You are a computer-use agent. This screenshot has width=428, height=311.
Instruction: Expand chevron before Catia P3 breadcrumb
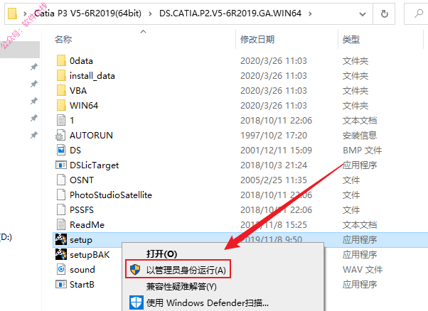[x=25, y=13]
